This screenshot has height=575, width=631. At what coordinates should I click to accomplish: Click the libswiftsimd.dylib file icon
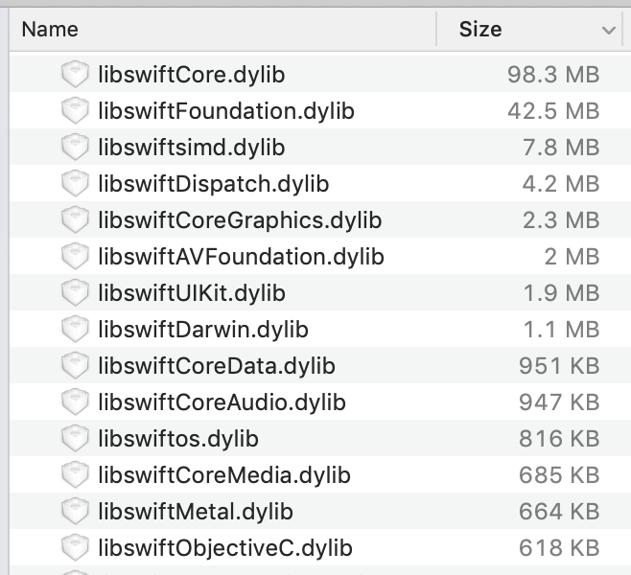coord(75,147)
